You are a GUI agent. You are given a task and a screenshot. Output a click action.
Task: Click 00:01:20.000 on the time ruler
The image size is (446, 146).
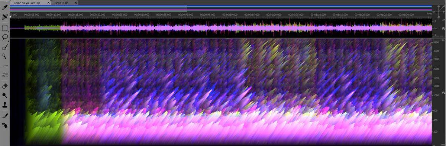click(x=362, y=14)
